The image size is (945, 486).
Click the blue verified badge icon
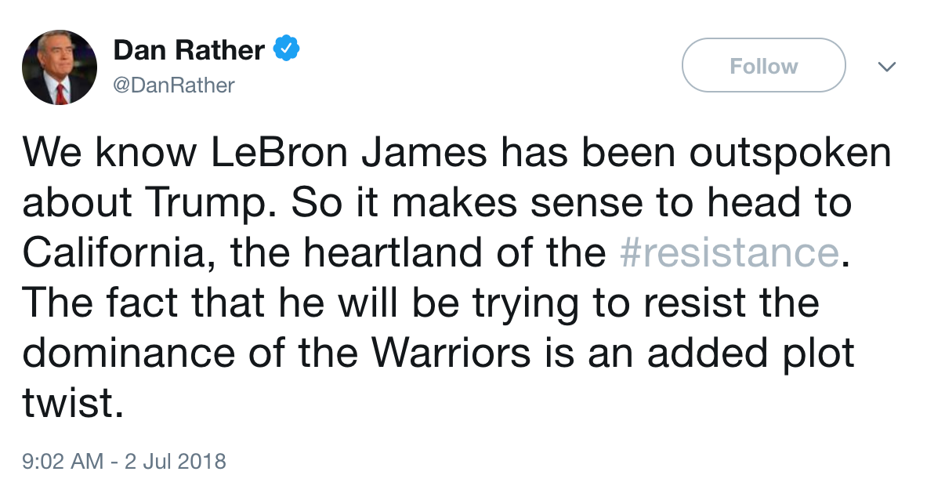tap(287, 51)
